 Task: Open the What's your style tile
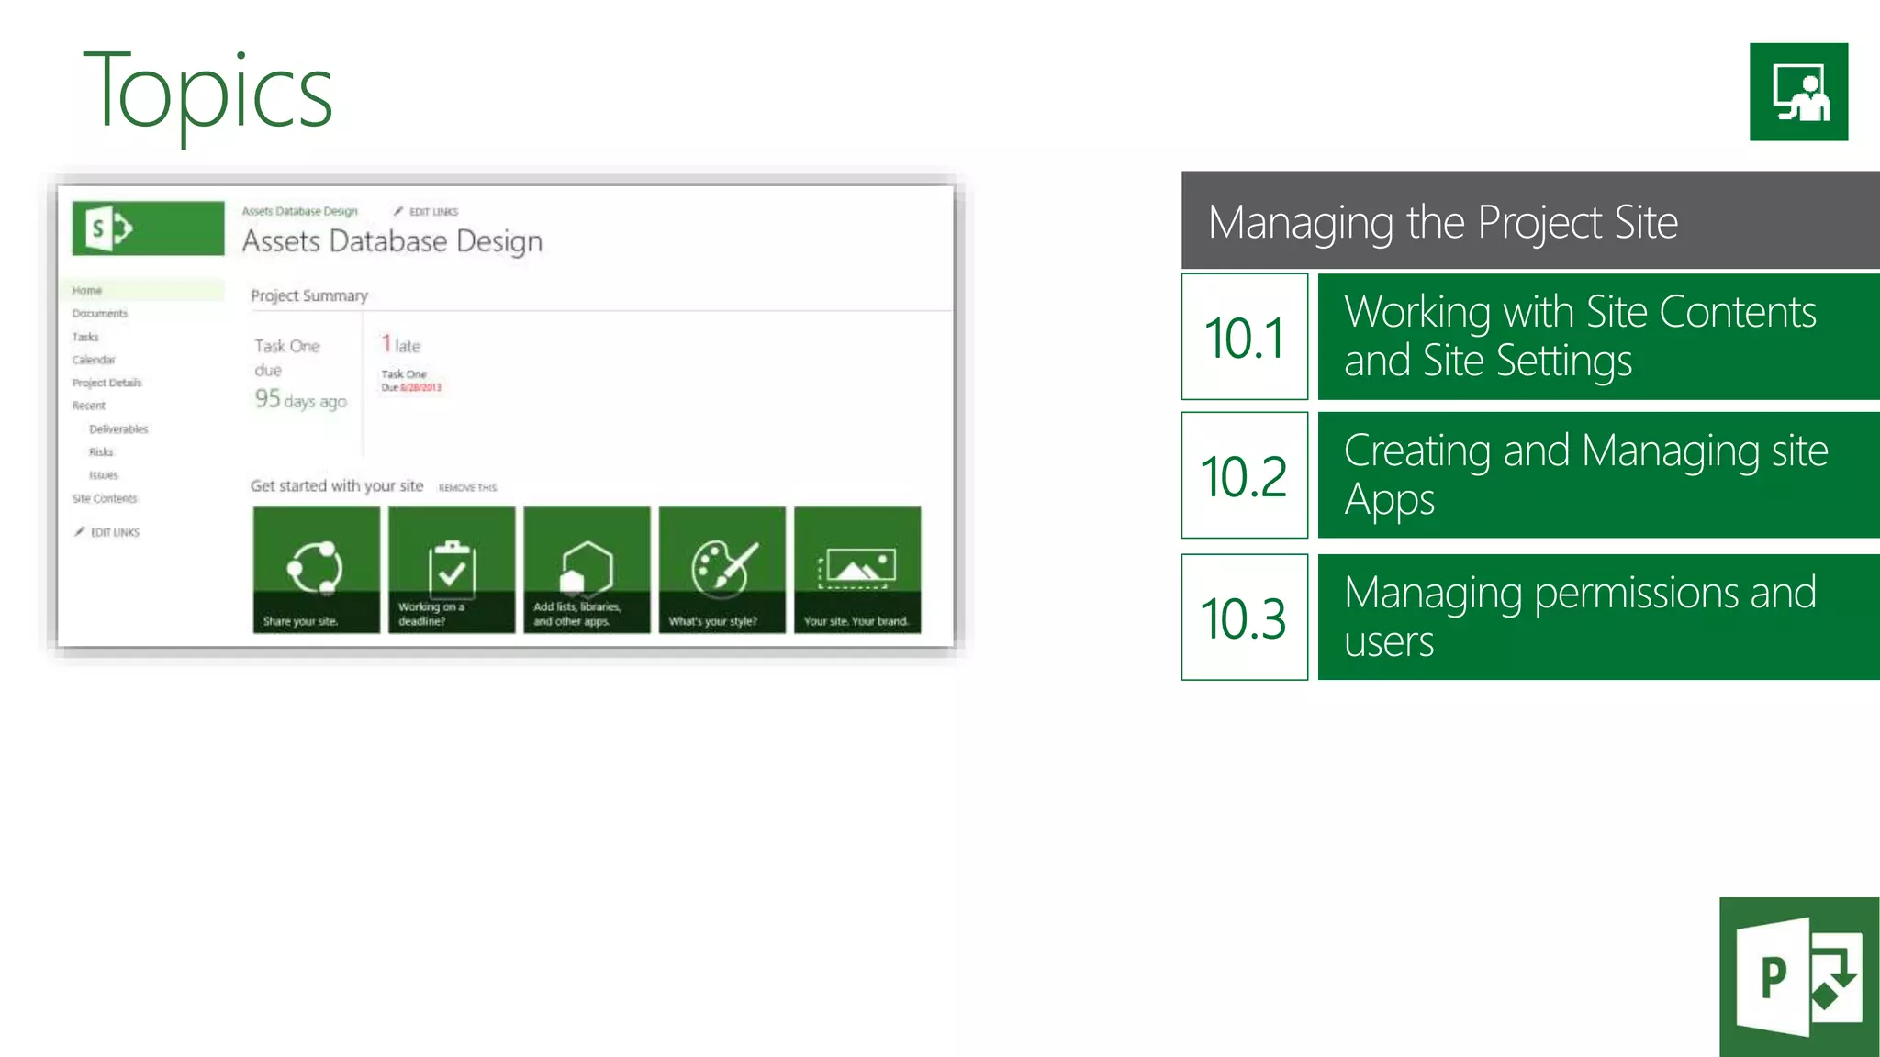pyautogui.click(x=722, y=570)
